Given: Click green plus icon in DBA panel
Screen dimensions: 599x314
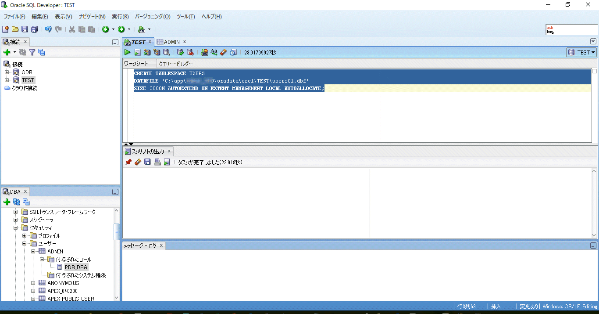Looking at the screenshot, I should coord(7,202).
